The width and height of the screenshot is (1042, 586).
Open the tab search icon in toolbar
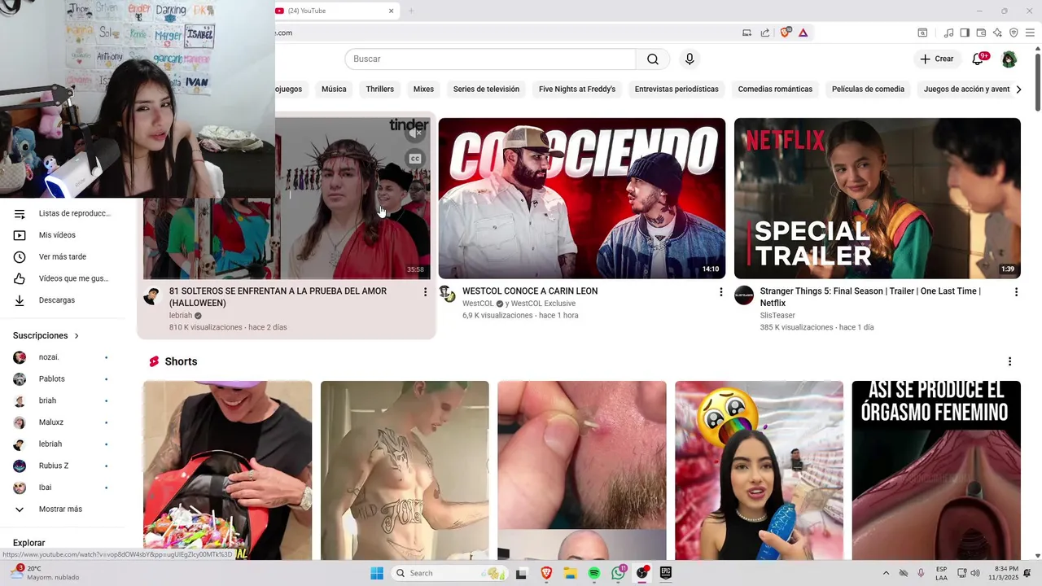click(922, 33)
